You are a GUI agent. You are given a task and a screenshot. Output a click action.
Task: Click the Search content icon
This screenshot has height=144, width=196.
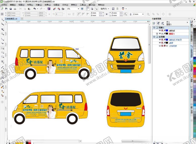pos(49,9)
